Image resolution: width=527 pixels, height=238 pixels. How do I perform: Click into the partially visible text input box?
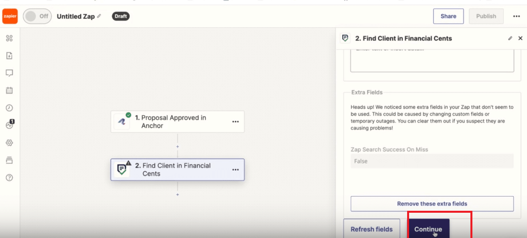(x=432, y=61)
